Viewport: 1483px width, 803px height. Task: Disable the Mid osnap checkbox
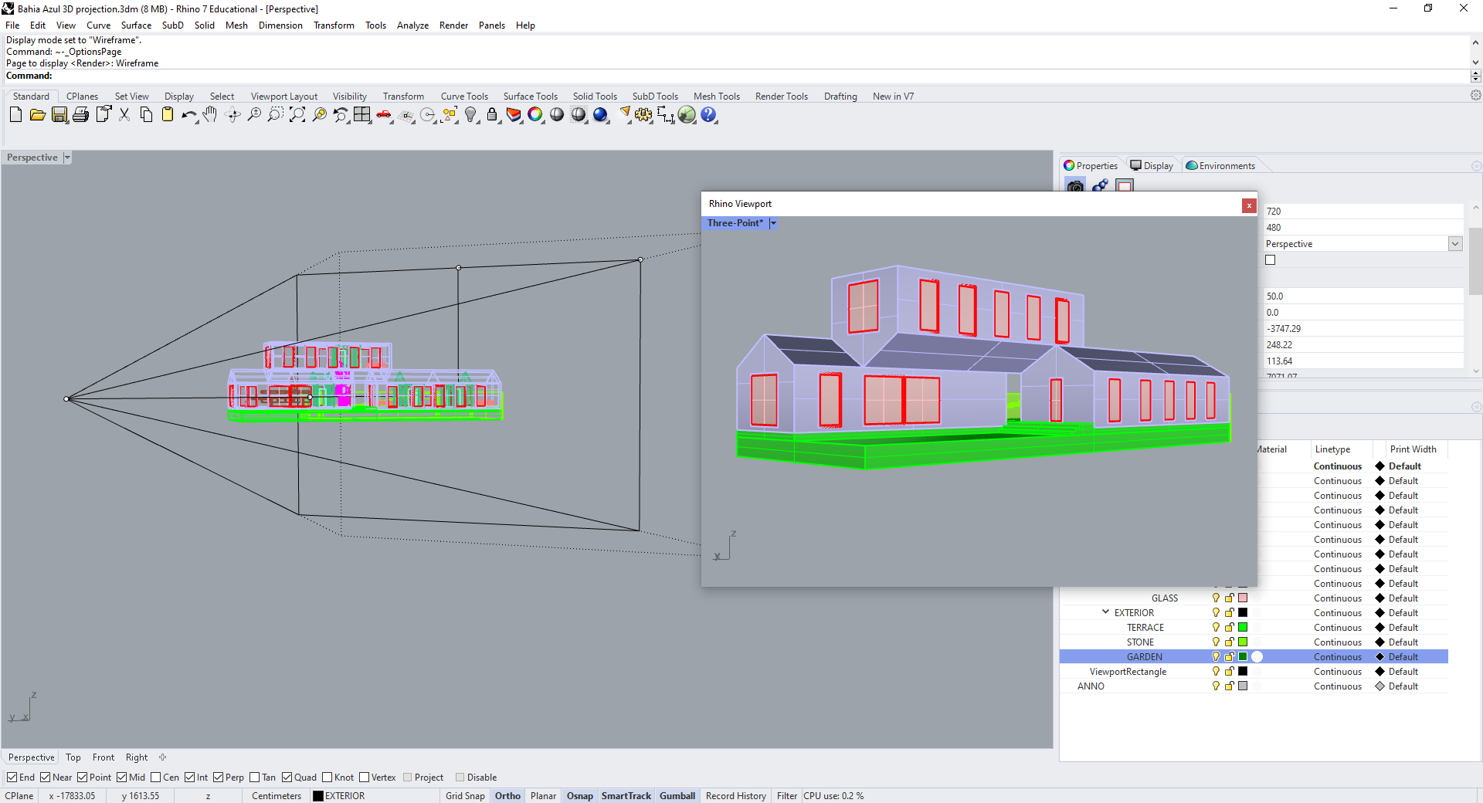click(122, 778)
